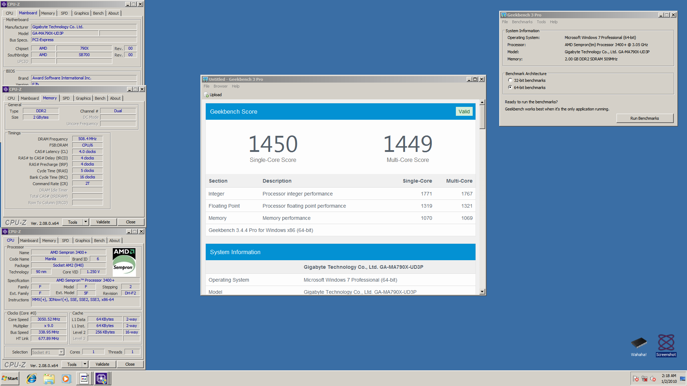This screenshot has width=687, height=386.
Task: Click Close button in CPU-Z Memory window
Action: pyautogui.click(x=131, y=222)
